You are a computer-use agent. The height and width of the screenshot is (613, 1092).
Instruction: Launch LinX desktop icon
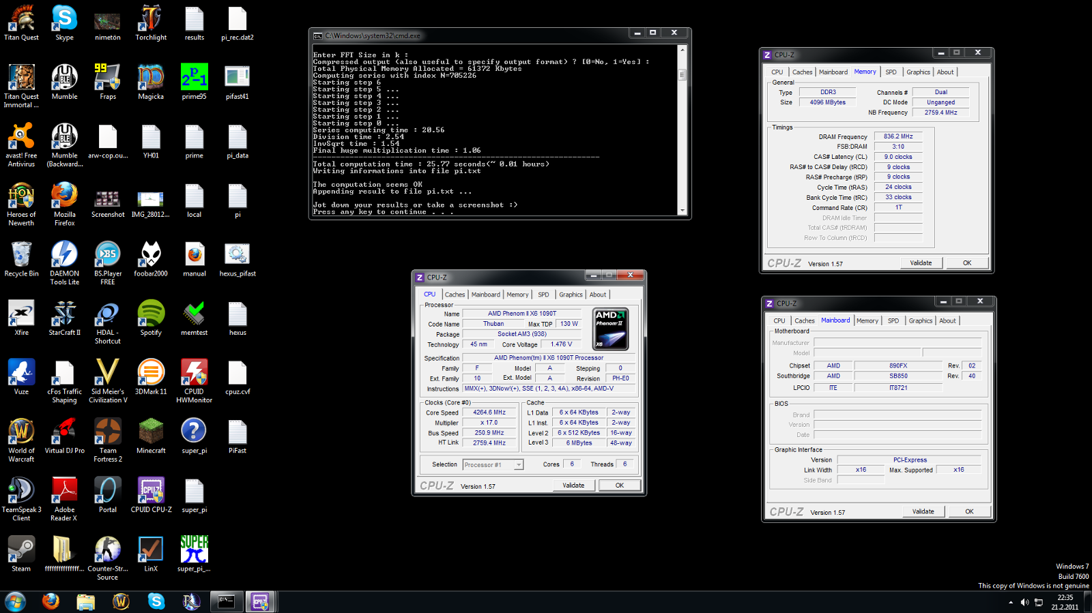(151, 554)
